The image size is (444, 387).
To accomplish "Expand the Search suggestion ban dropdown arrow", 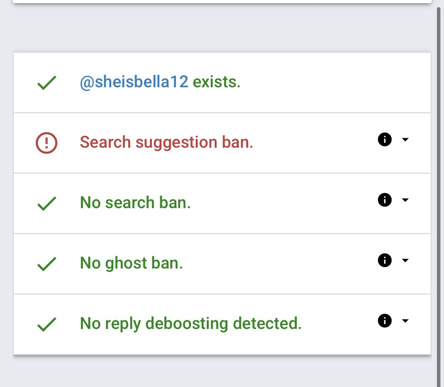I will [405, 140].
